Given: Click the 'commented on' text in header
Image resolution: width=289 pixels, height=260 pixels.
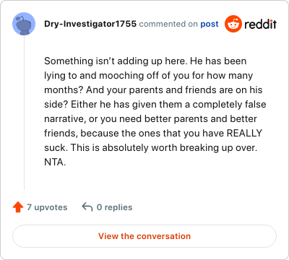Looking at the screenshot, I should [168, 24].
